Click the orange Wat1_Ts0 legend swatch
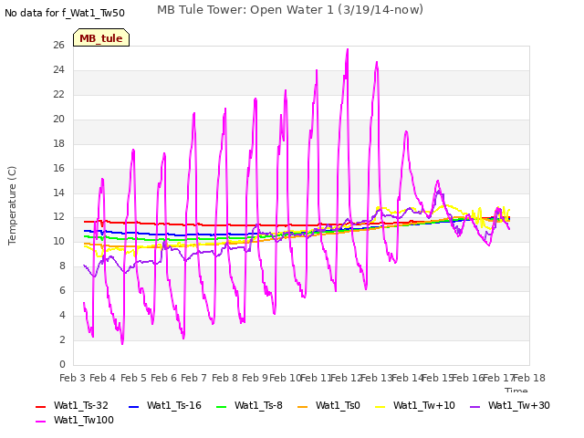Screen dimensions: 584x438 click(302, 407)
